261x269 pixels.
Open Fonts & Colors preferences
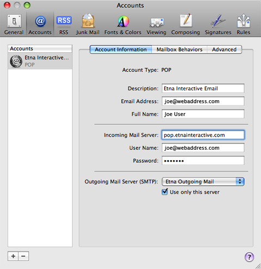click(123, 25)
